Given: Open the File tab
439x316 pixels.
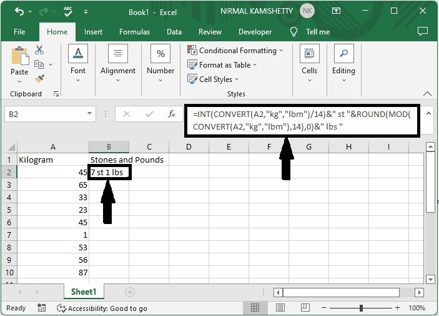Looking at the screenshot, I should pyautogui.click(x=19, y=32).
